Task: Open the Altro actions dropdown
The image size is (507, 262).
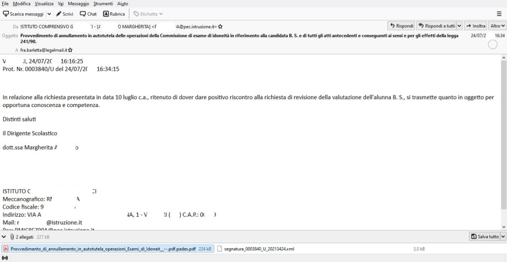Action: click(498, 25)
